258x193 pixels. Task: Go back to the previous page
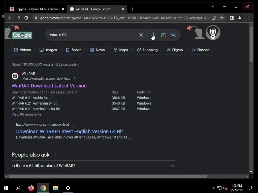click(10, 18)
